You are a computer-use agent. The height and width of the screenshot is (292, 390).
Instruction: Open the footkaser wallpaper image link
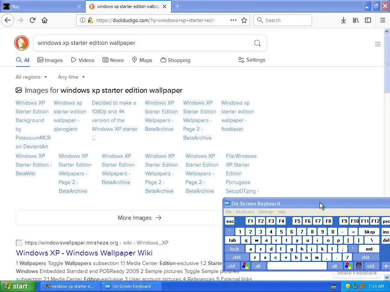click(238, 116)
